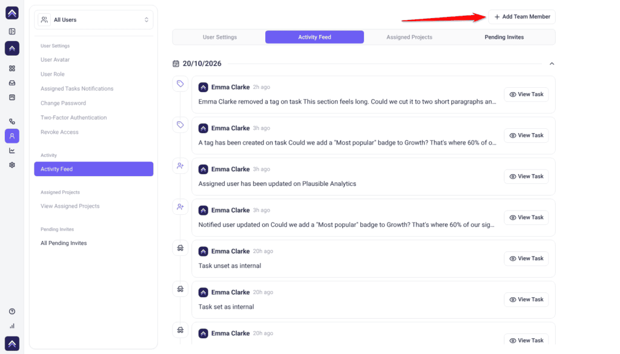Open the inbox icon in sidebar

[12, 83]
